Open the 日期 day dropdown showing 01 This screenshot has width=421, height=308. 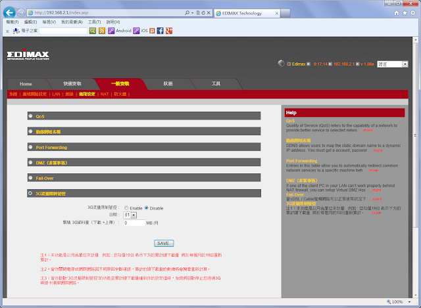point(130,215)
